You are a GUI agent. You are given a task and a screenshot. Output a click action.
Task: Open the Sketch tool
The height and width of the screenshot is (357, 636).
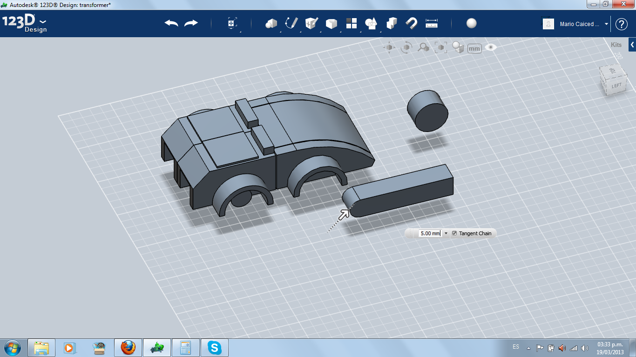pos(291,23)
